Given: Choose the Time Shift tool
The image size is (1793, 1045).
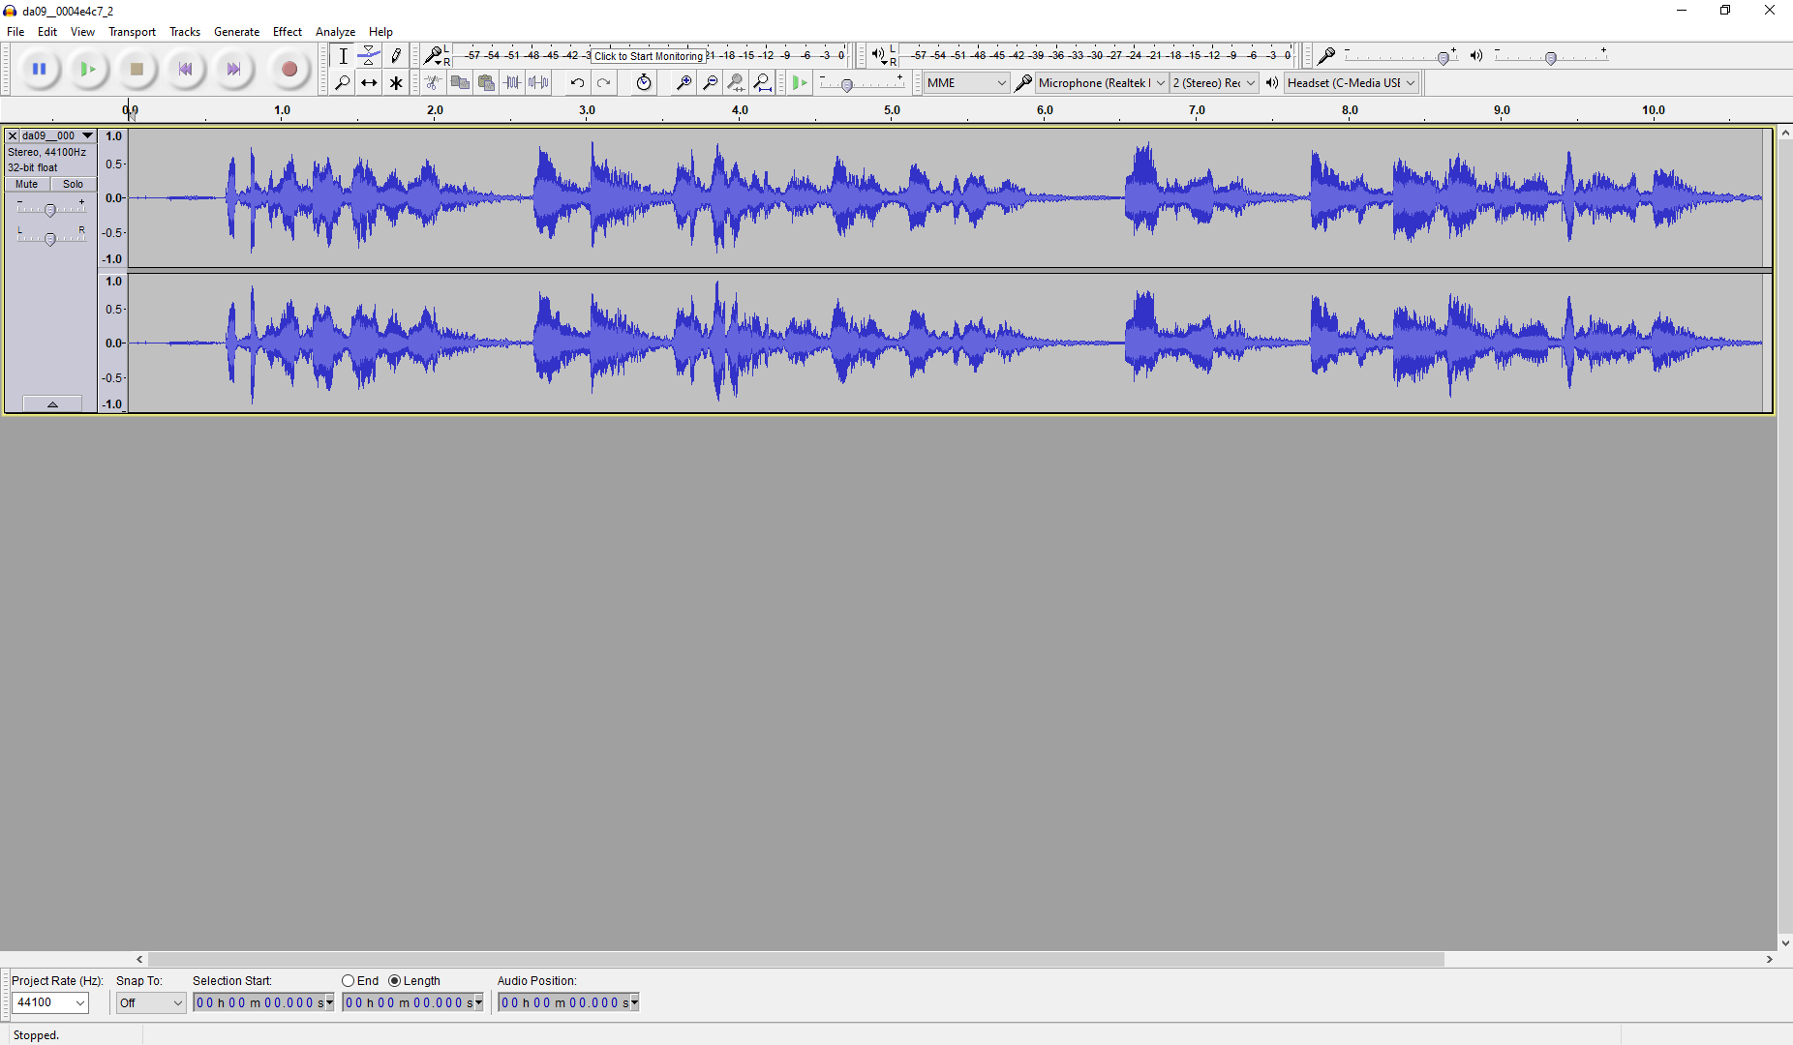Looking at the screenshot, I should pyautogui.click(x=369, y=83).
